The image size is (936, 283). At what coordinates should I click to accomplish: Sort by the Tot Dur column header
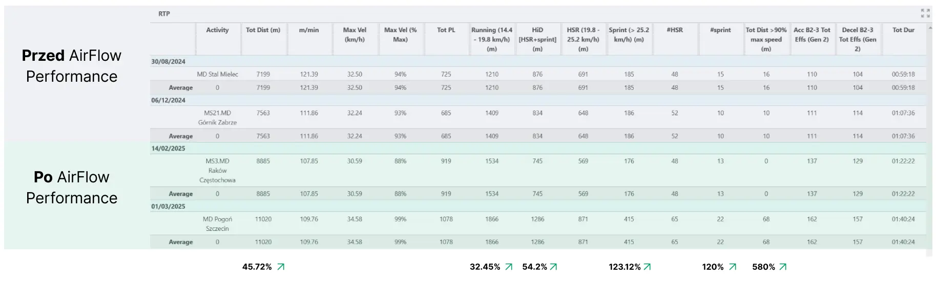click(903, 30)
